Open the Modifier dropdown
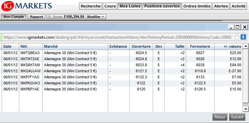 [95, 17]
